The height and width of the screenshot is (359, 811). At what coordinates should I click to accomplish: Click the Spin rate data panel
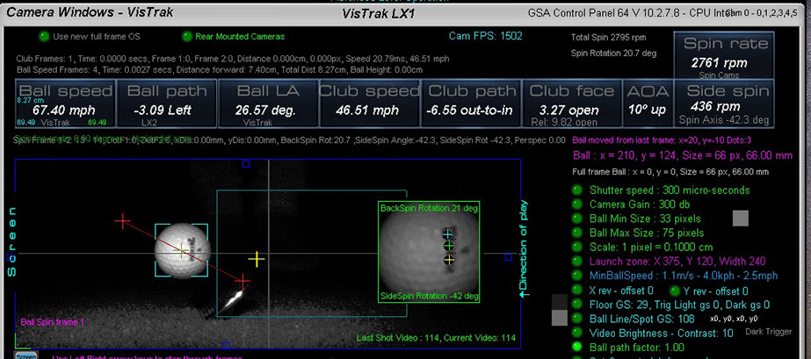[724, 55]
